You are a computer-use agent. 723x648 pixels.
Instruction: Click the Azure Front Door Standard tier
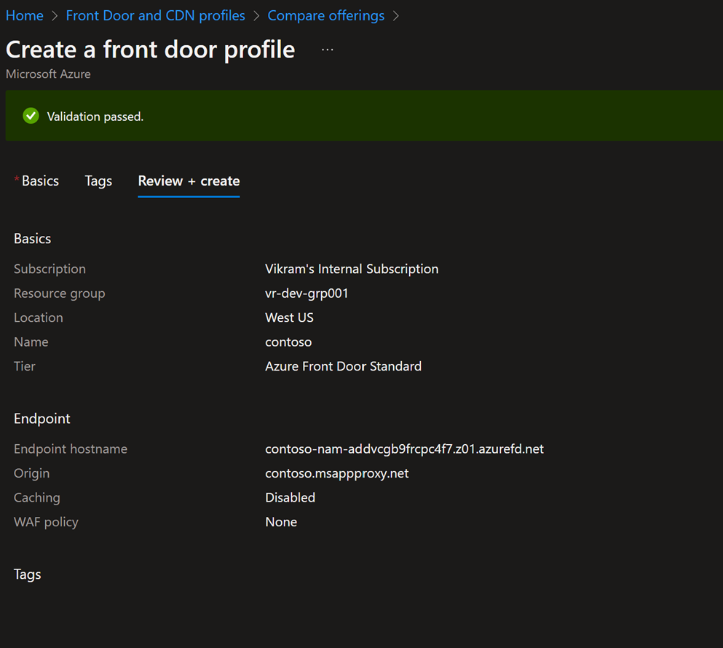[x=343, y=366]
